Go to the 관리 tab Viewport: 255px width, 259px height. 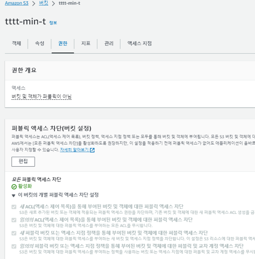click(109, 43)
